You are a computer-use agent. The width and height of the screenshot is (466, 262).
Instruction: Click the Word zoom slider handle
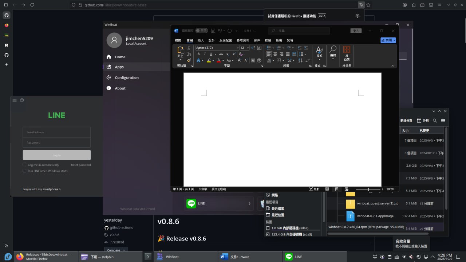[368, 189]
